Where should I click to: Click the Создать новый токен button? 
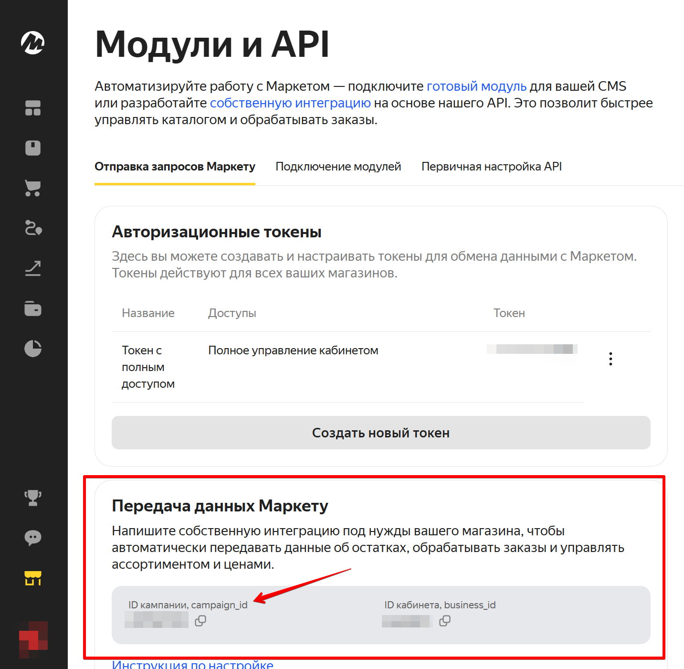[381, 433]
